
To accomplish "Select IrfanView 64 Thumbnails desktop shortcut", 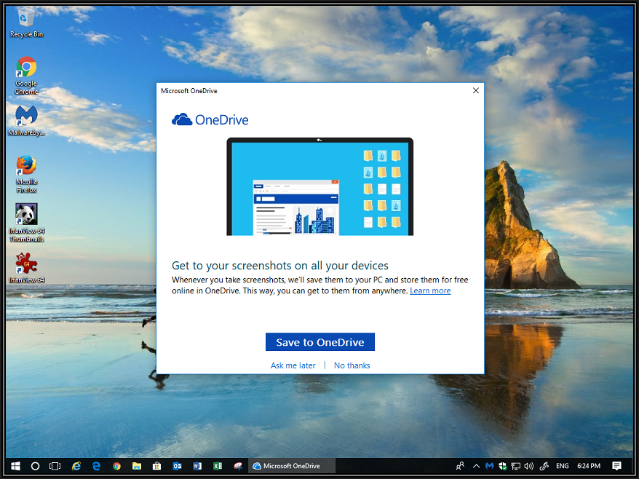I will pos(26,223).
